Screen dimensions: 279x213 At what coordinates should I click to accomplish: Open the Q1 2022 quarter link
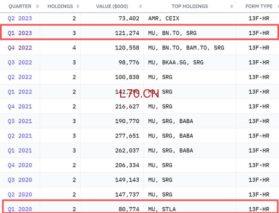[x=20, y=92]
